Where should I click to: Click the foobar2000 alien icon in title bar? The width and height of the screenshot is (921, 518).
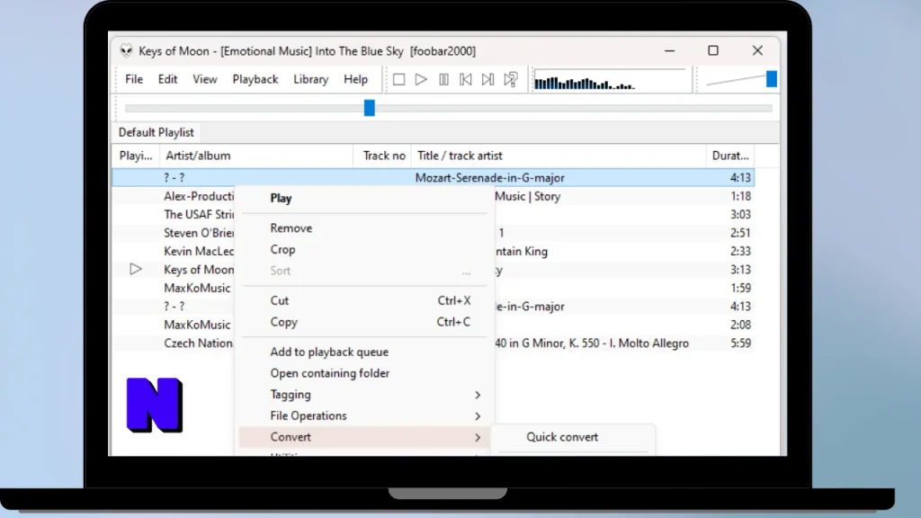coord(126,50)
